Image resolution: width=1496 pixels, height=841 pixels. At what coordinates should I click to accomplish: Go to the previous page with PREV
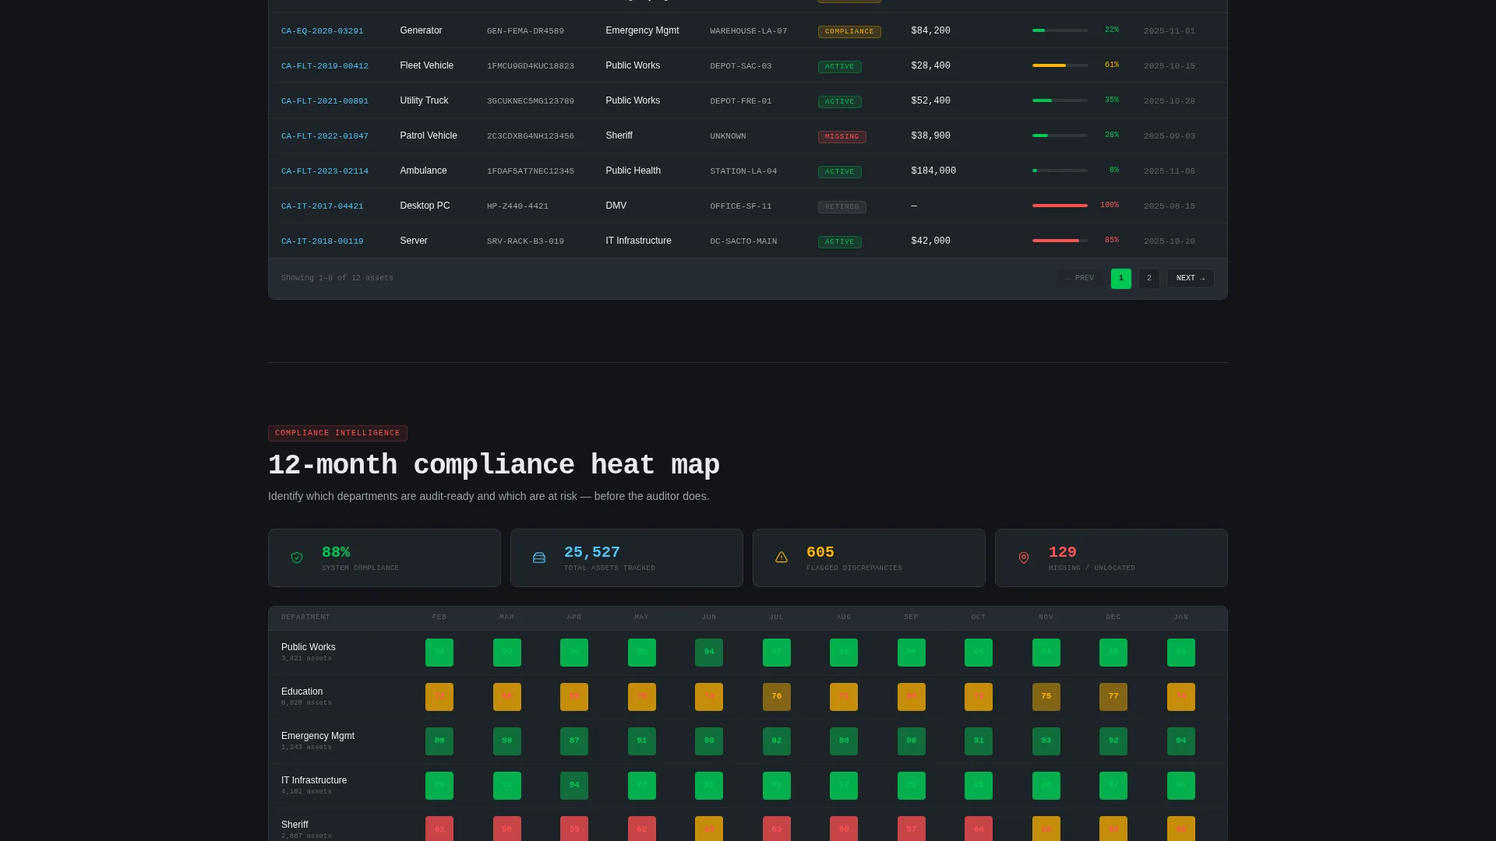coord(1079,279)
